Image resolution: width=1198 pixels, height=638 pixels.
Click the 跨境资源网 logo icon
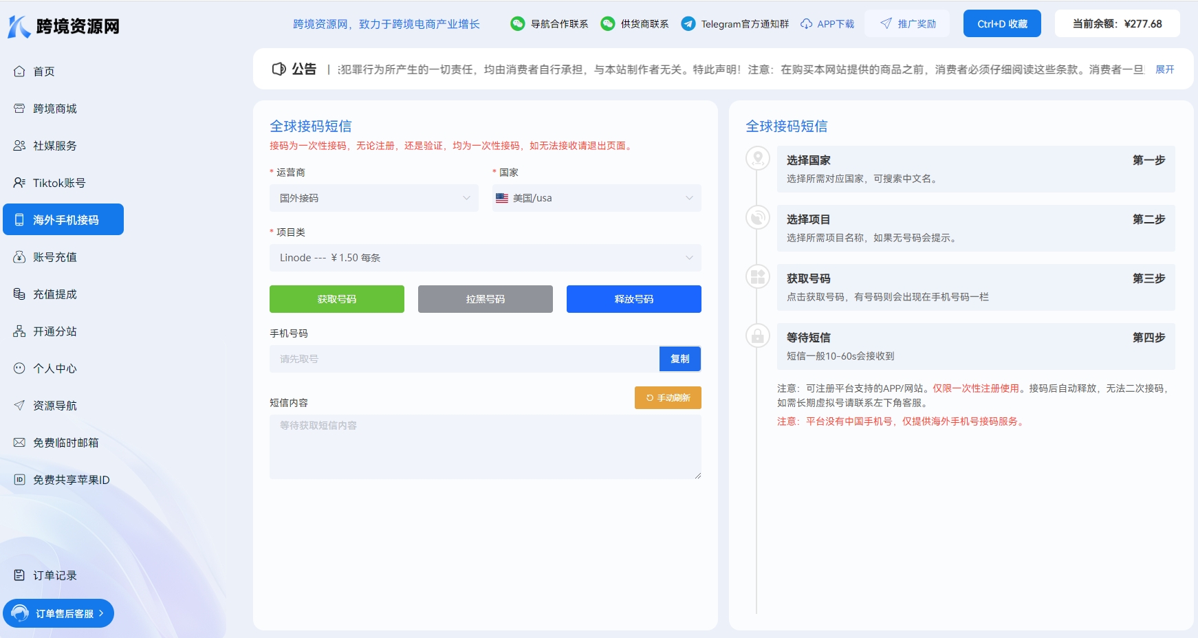point(19,26)
